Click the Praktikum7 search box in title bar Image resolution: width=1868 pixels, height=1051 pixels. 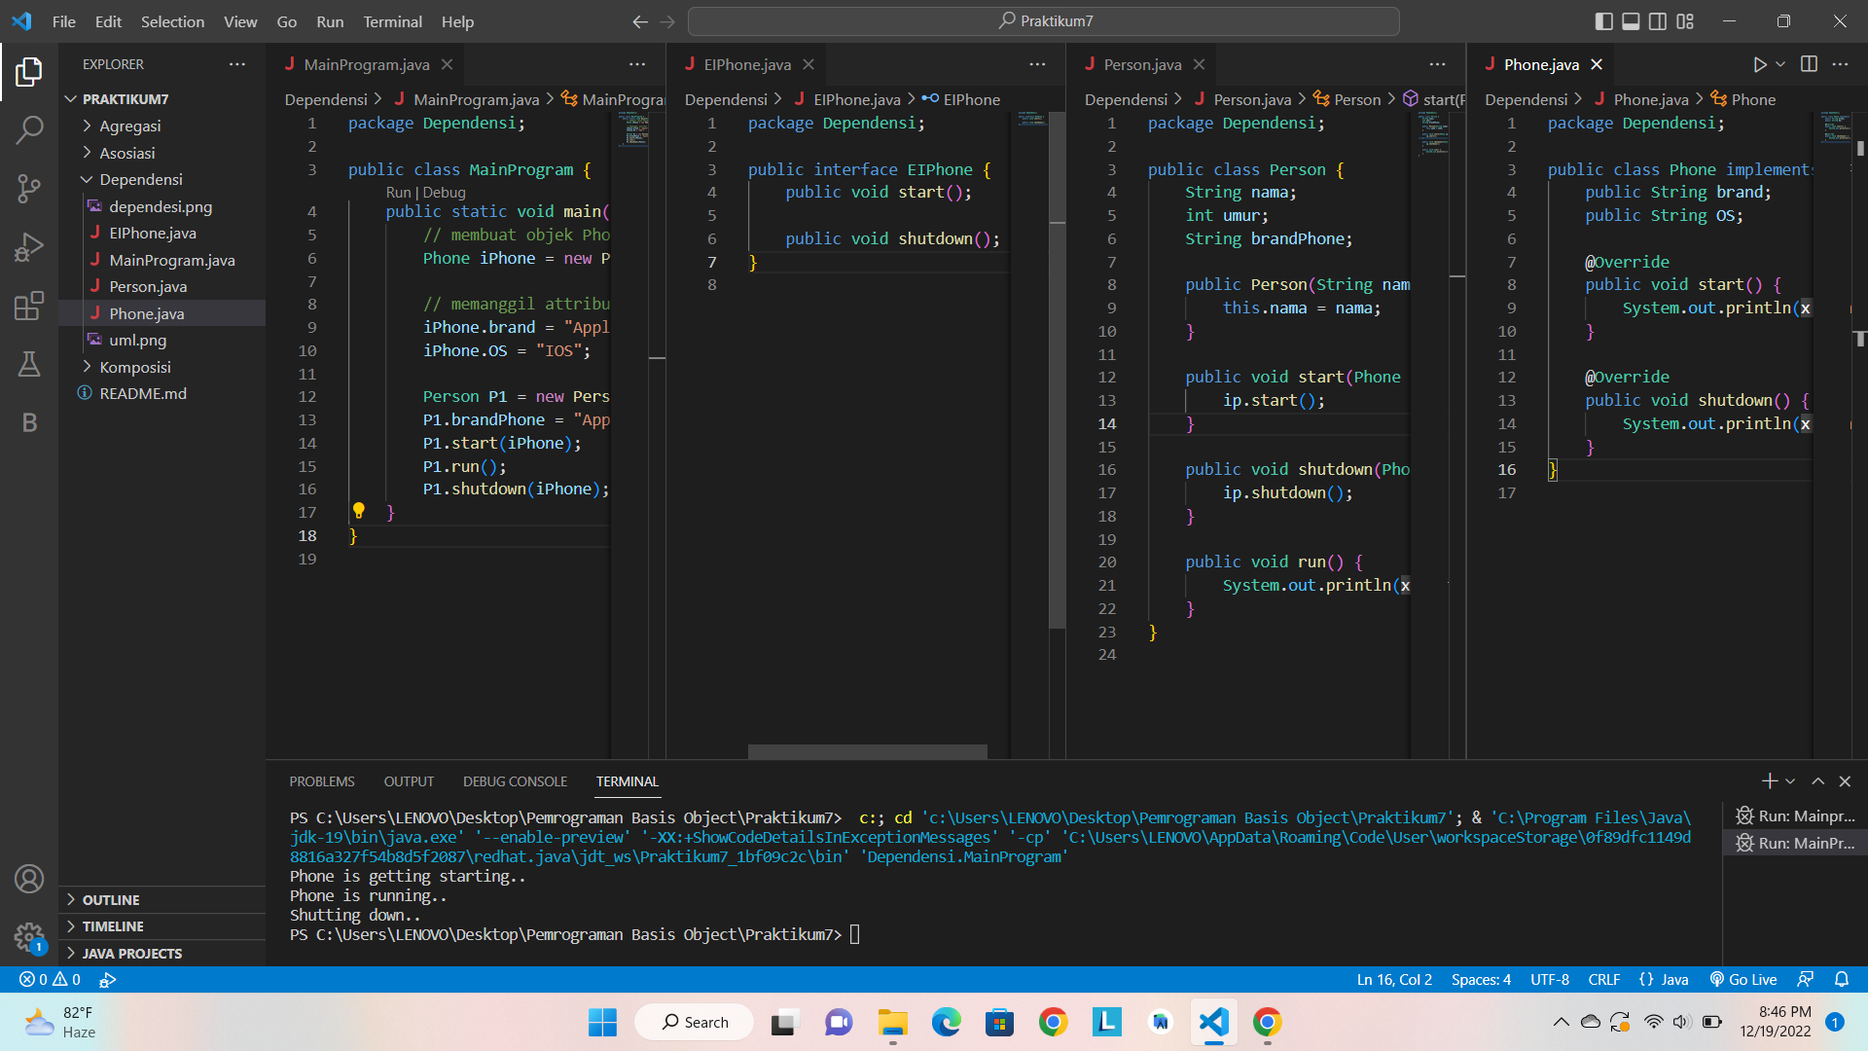coord(1046,20)
